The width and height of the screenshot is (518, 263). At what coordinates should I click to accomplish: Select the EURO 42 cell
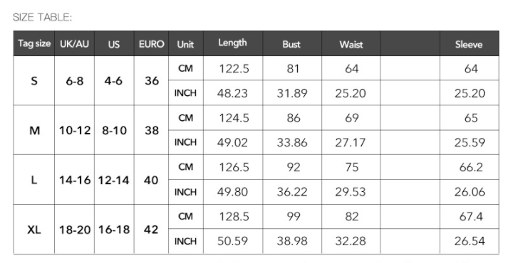pos(151,230)
